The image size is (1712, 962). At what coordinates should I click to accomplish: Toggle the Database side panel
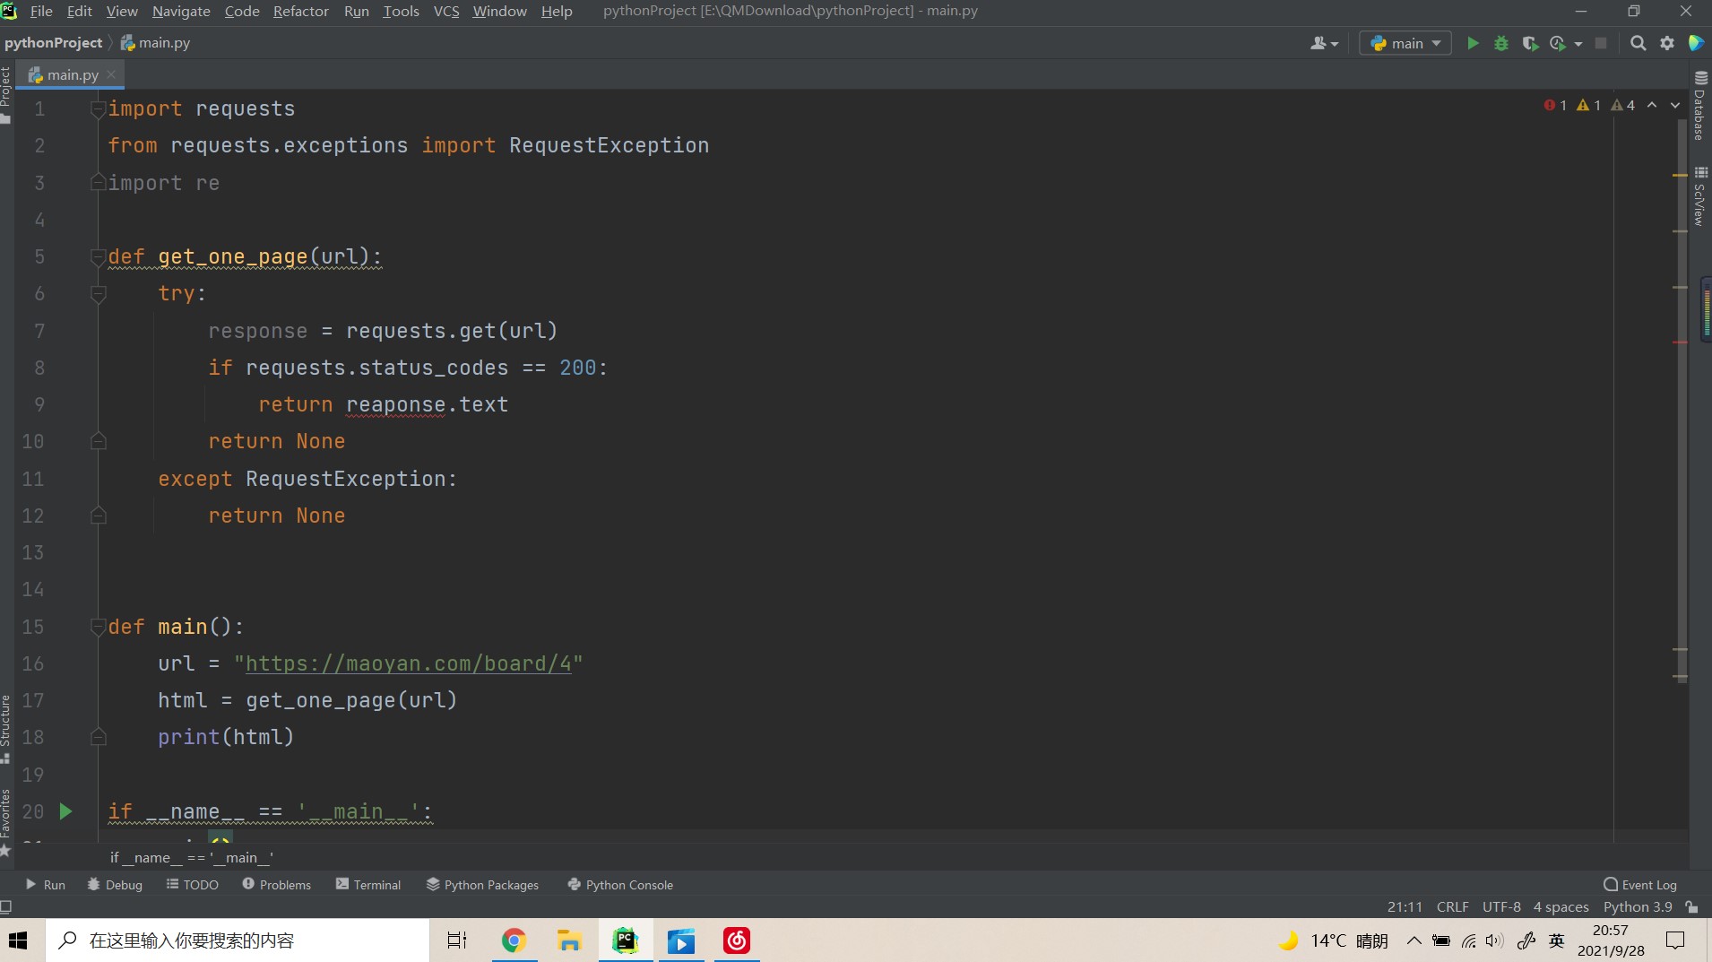[x=1700, y=106]
